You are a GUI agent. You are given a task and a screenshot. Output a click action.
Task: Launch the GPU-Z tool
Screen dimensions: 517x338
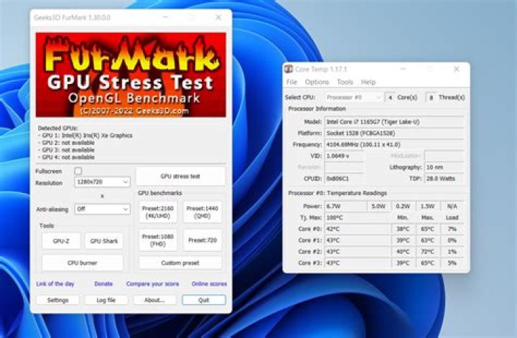click(x=61, y=241)
